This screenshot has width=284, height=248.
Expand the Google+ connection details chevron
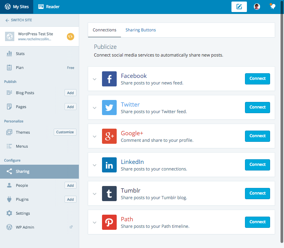tap(95, 137)
